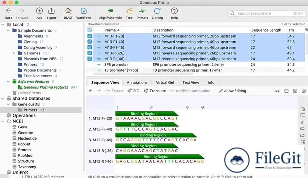This screenshot has height=178, width=308.
Task: Click the Binding Region annotation on M13-F (-20)
Action: [x=147, y=114]
